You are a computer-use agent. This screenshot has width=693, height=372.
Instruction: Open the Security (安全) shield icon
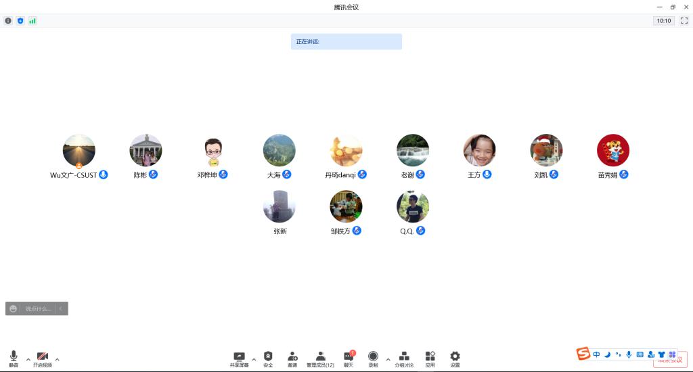pyautogui.click(x=268, y=356)
